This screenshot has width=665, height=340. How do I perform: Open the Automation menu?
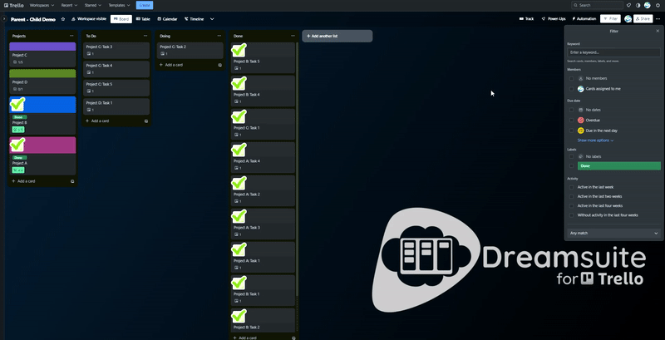[584, 19]
